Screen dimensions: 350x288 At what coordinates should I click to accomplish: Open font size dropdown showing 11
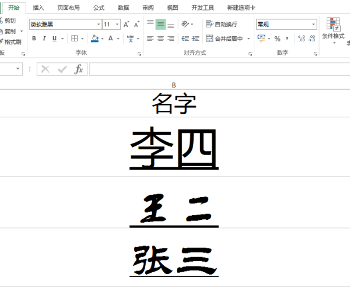117,24
